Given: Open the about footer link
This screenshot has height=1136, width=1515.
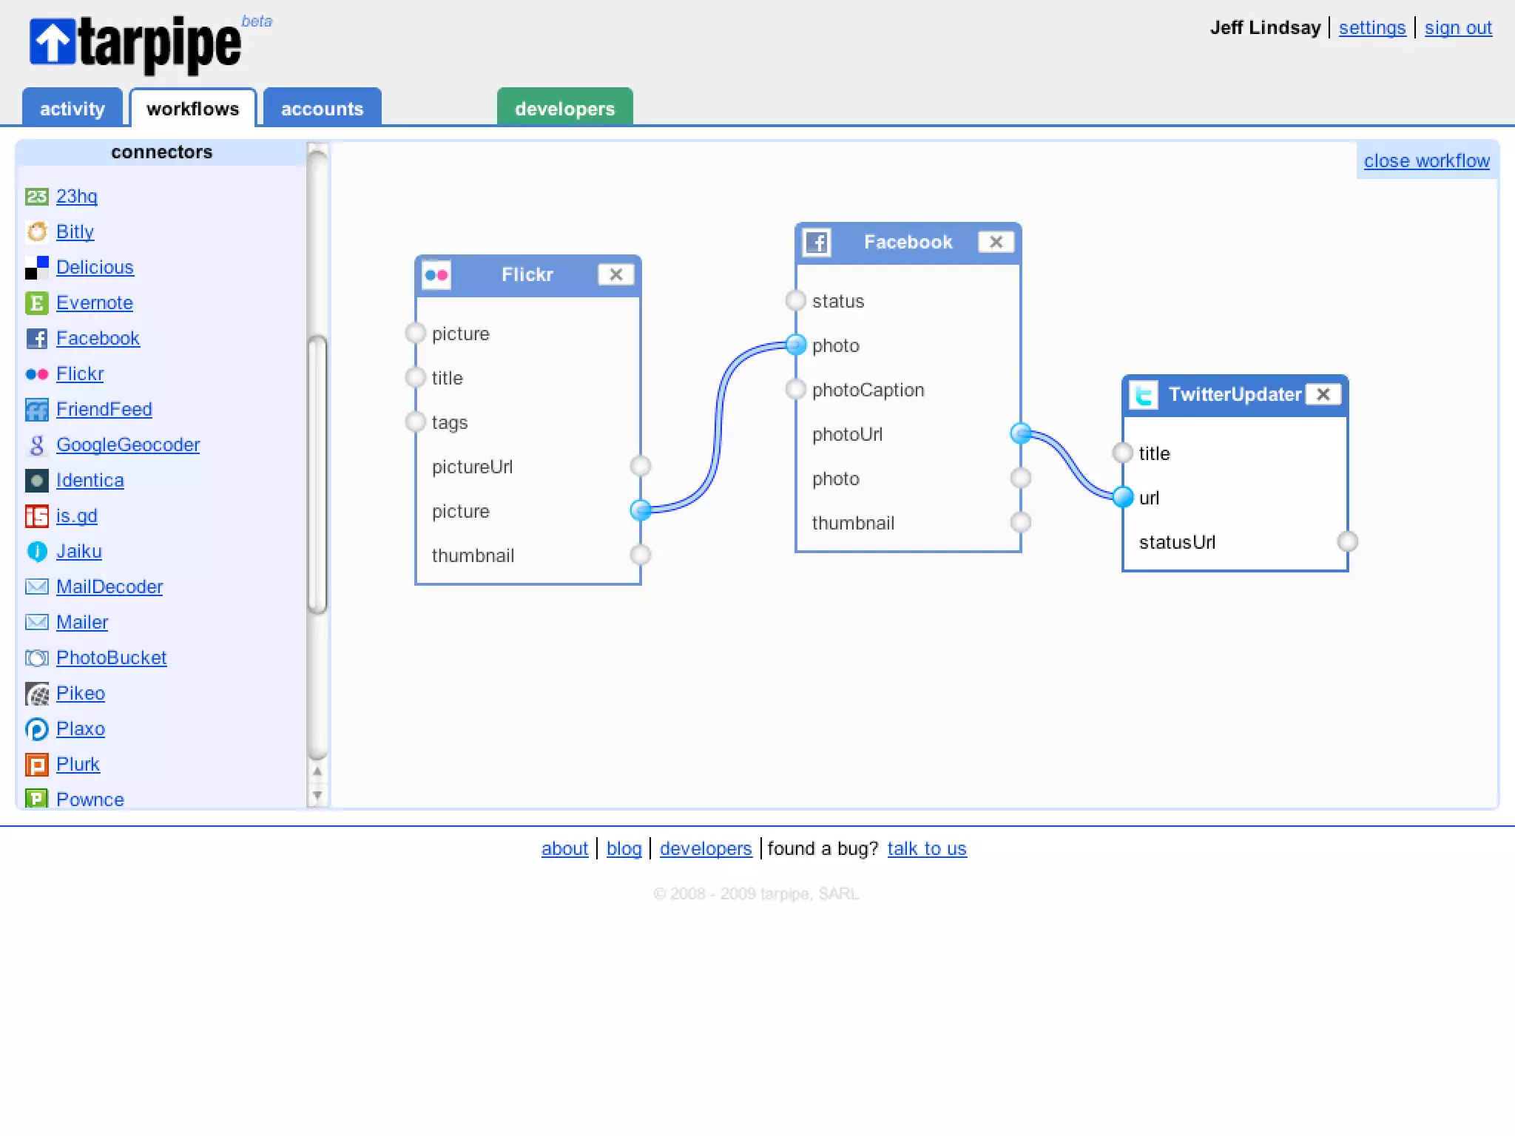Looking at the screenshot, I should pyautogui.click(x=564, y=848).
